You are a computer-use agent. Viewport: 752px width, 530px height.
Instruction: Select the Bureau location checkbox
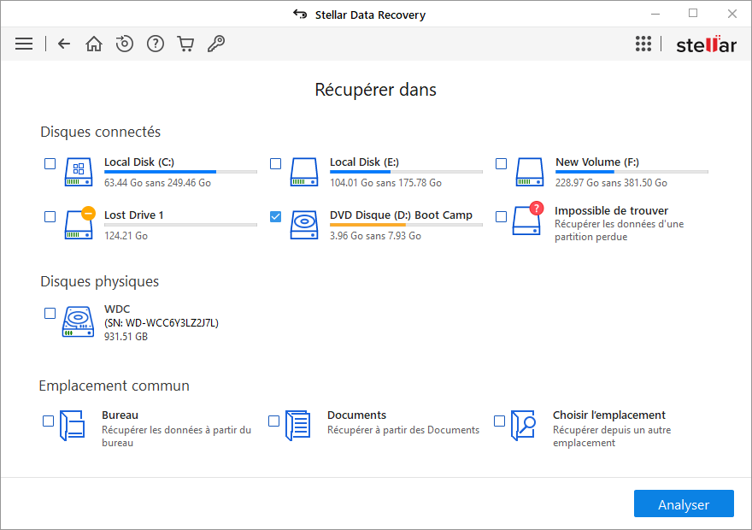tap(49, 421)
